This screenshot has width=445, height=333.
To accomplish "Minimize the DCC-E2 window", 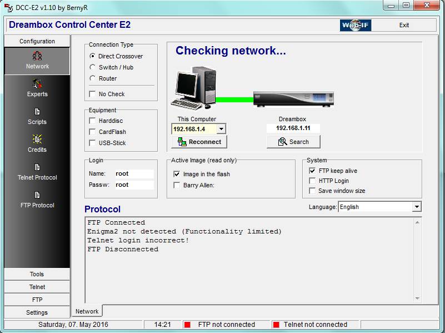I will [391, 6].
